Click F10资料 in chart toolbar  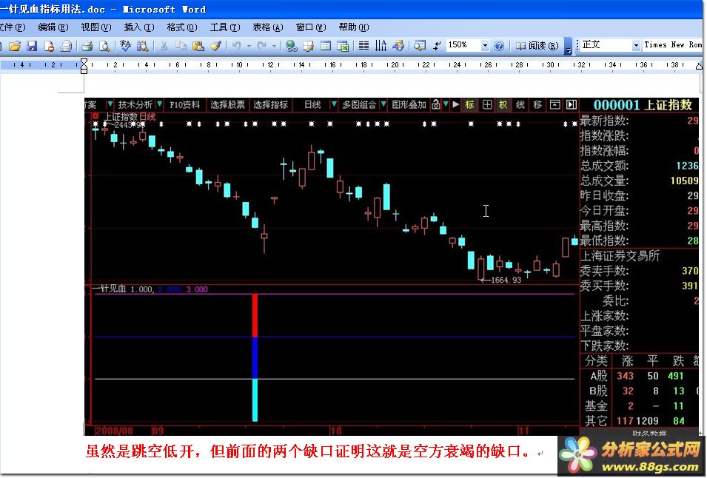[x=184, y=104]
